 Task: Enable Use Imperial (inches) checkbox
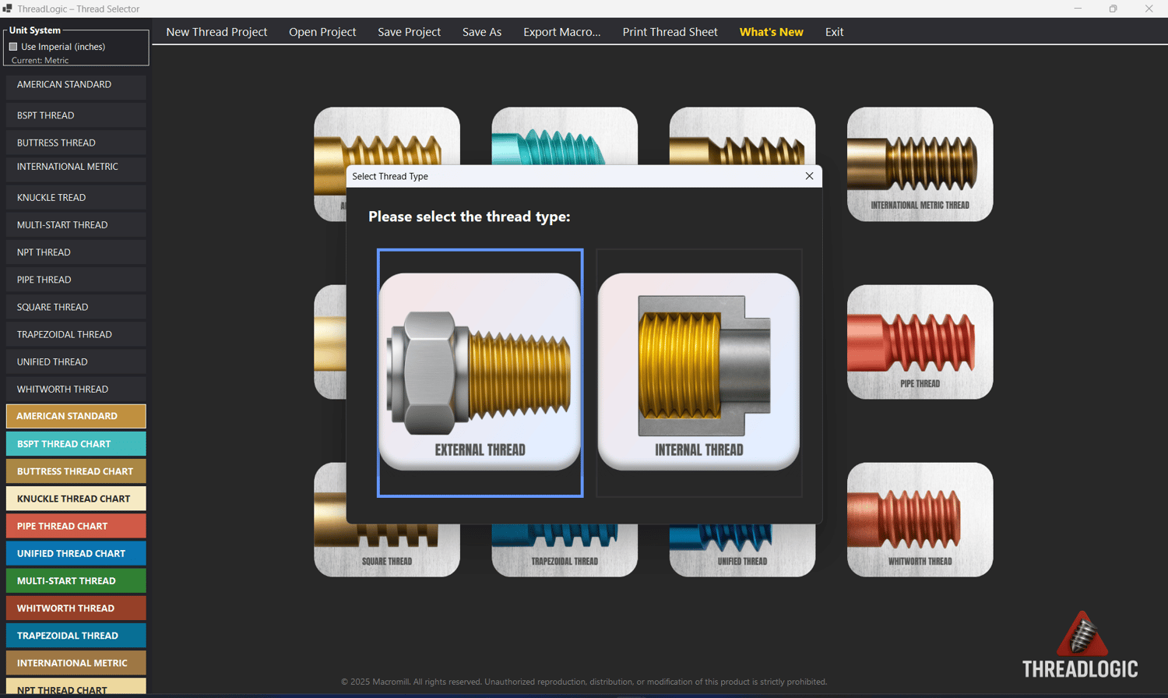[x=13, y=47]
